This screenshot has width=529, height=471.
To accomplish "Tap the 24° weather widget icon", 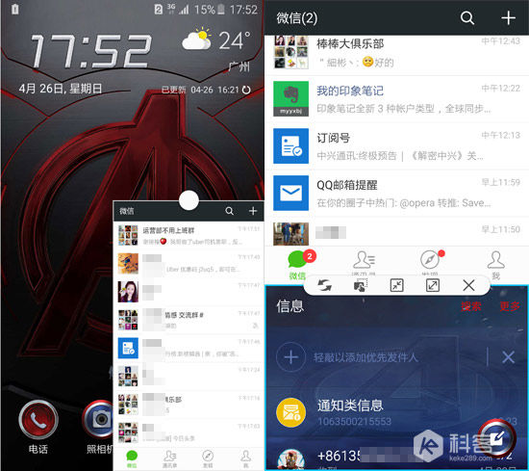I will (196, 39).
